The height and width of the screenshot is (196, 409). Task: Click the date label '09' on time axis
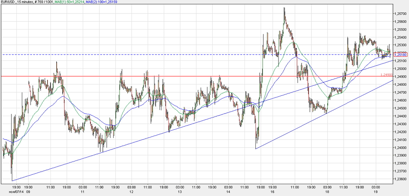28,191
